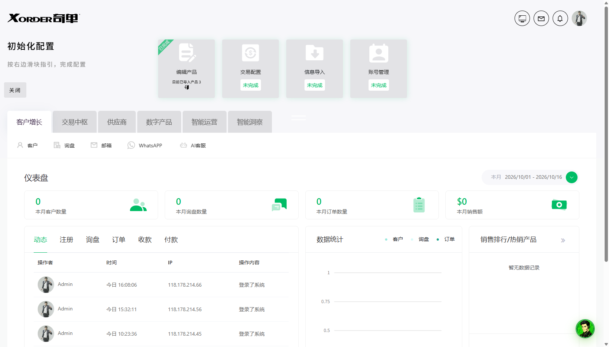The height and width of the screenshot is (347, 609).
Task: Go to 邮箱 in the sub-navigation bar
Action: tap(101, 146)
